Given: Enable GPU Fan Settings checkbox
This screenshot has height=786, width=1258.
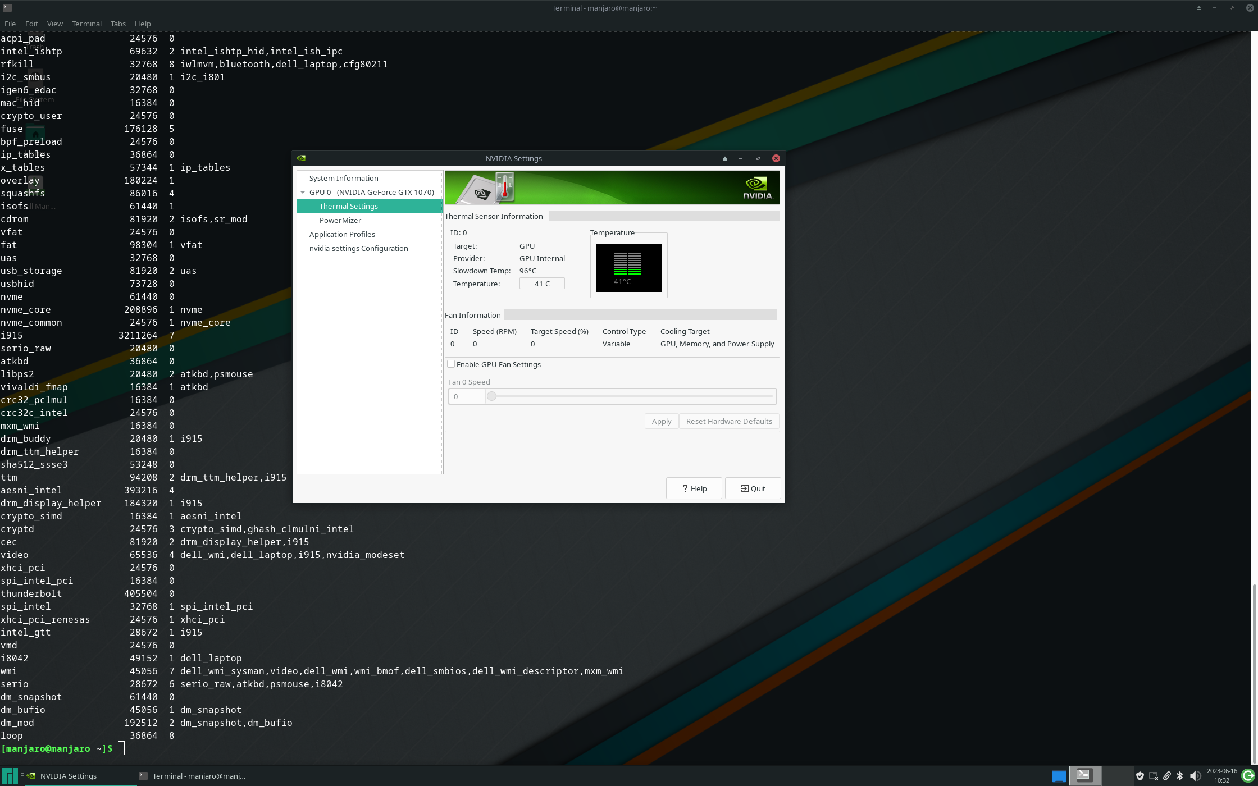Looking at the screenshot, I should (451, 364).
